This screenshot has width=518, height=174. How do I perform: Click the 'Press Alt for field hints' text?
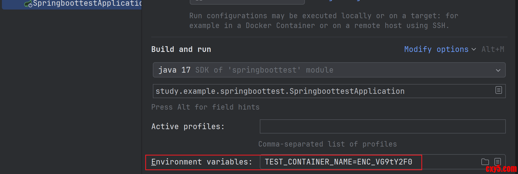[205, 107]
